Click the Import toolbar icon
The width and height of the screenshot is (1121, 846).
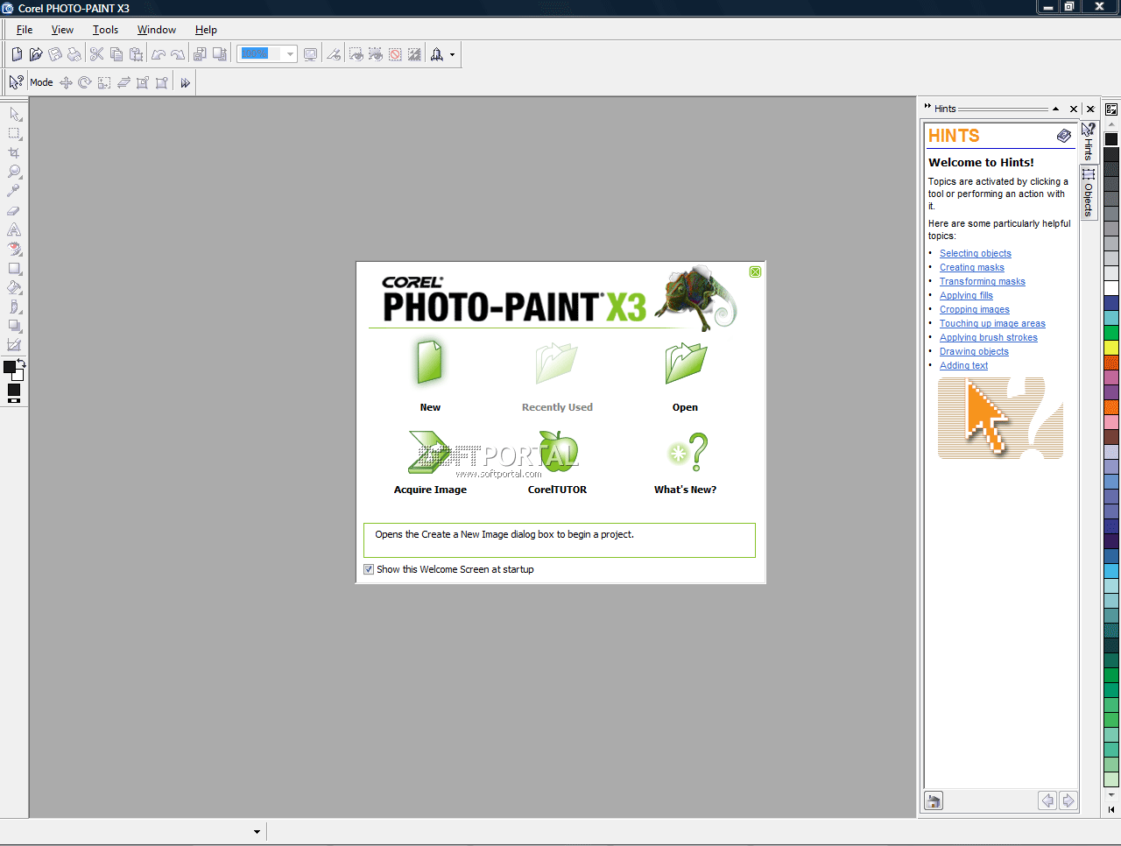[x=200, y=54]
